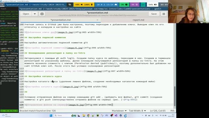
Task: Click the Ln 126, Col 65 position indicator
Action: (158, 111)
